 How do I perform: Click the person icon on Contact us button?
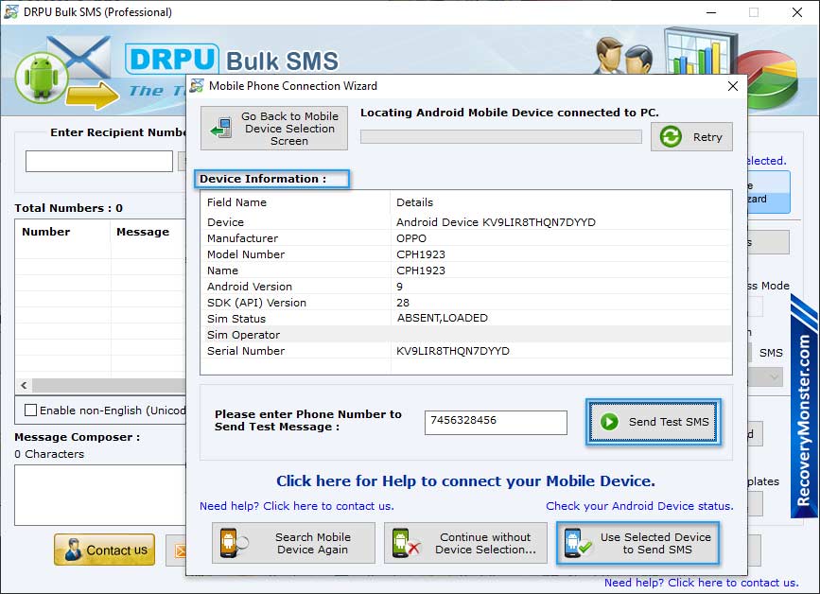73,550
